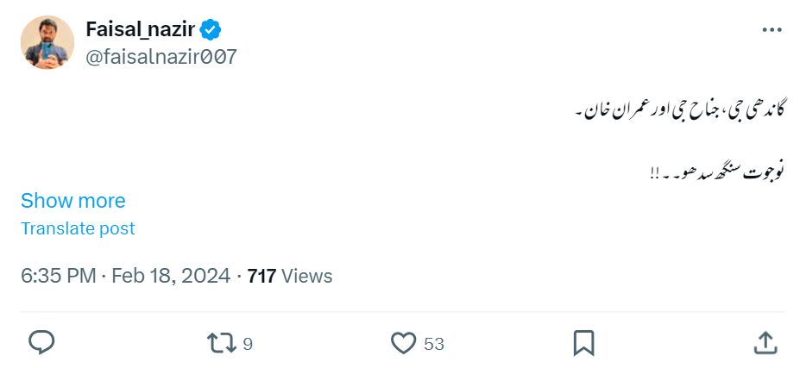Click the reply speech bubble icon
This screenshot has height=368, width=806.
(x=41, y=343)
